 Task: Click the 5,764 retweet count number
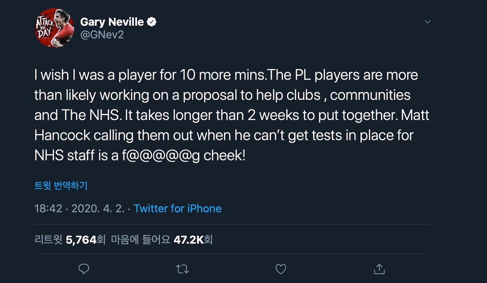81,239
